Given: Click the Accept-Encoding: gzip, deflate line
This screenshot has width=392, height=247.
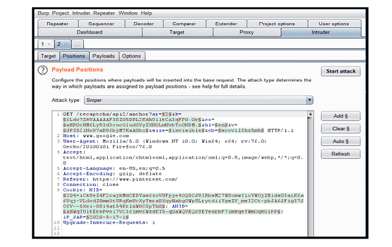Looking at the screenshot, I should tap(112, 174).
